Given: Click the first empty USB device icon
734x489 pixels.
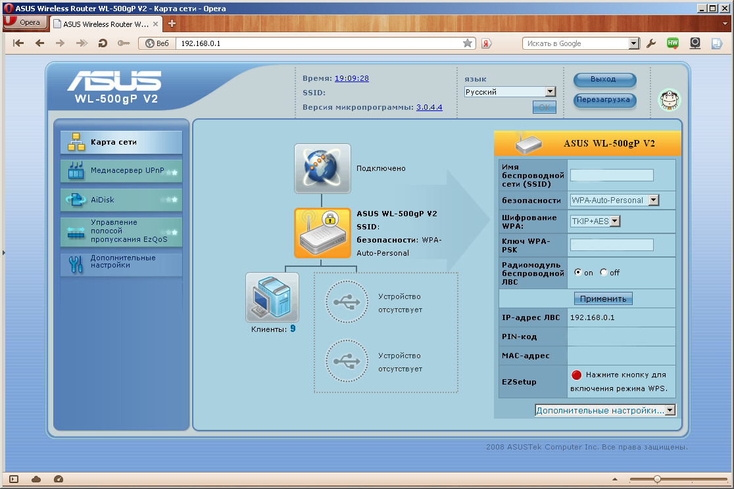Looking at the screenshot, I should point(347,302).
